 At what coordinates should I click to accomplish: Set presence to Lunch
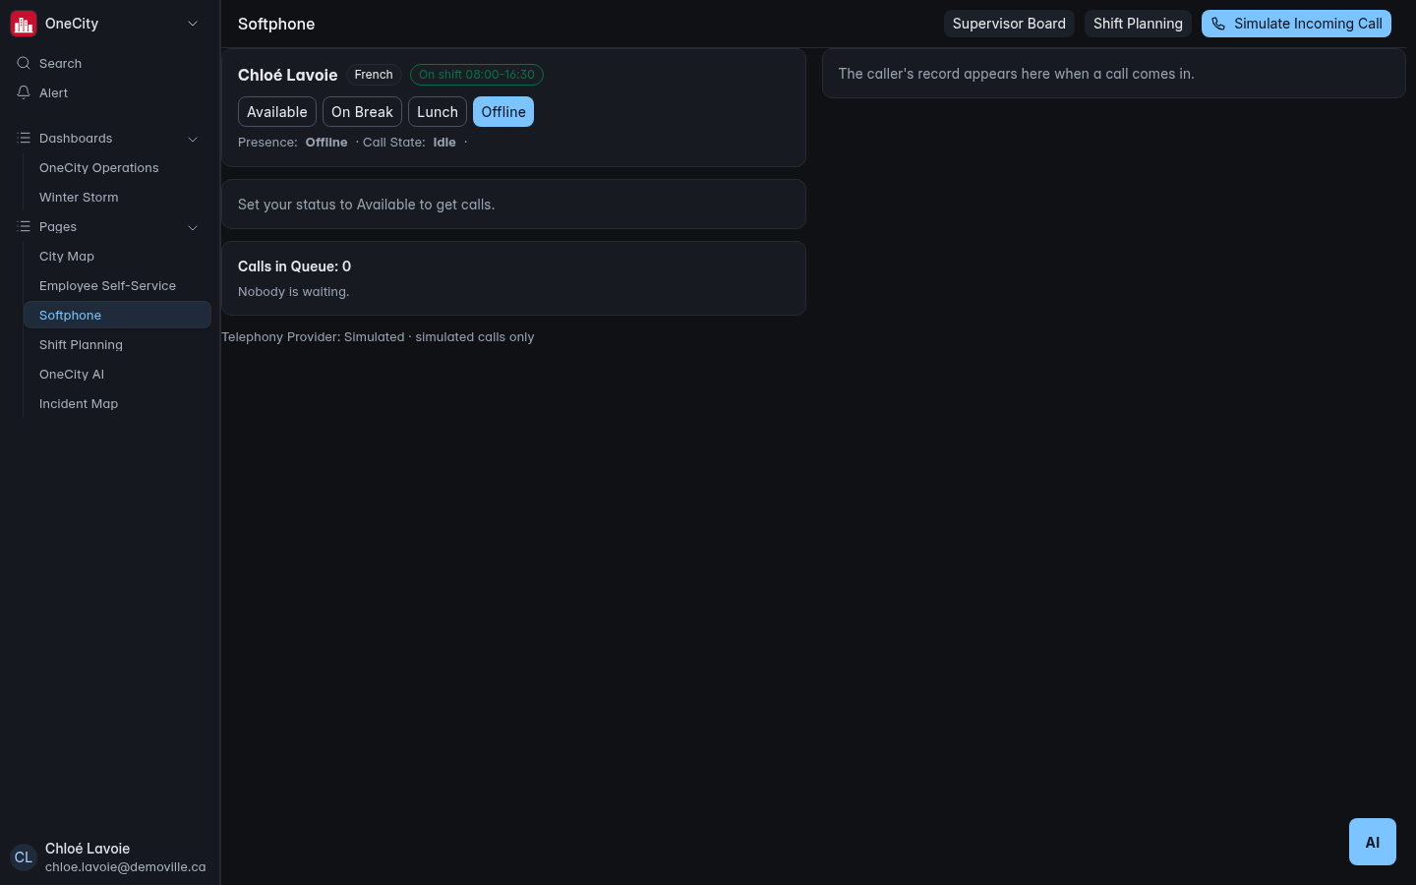438,112
